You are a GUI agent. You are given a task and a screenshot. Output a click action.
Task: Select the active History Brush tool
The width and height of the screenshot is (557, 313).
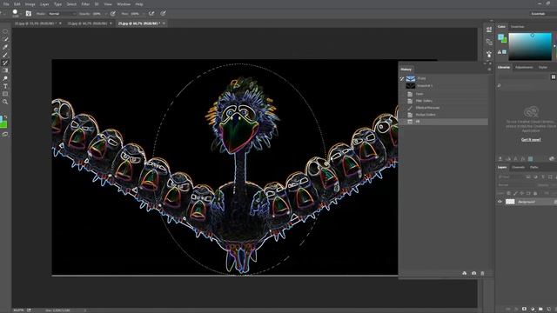click(x=5, y=63)
